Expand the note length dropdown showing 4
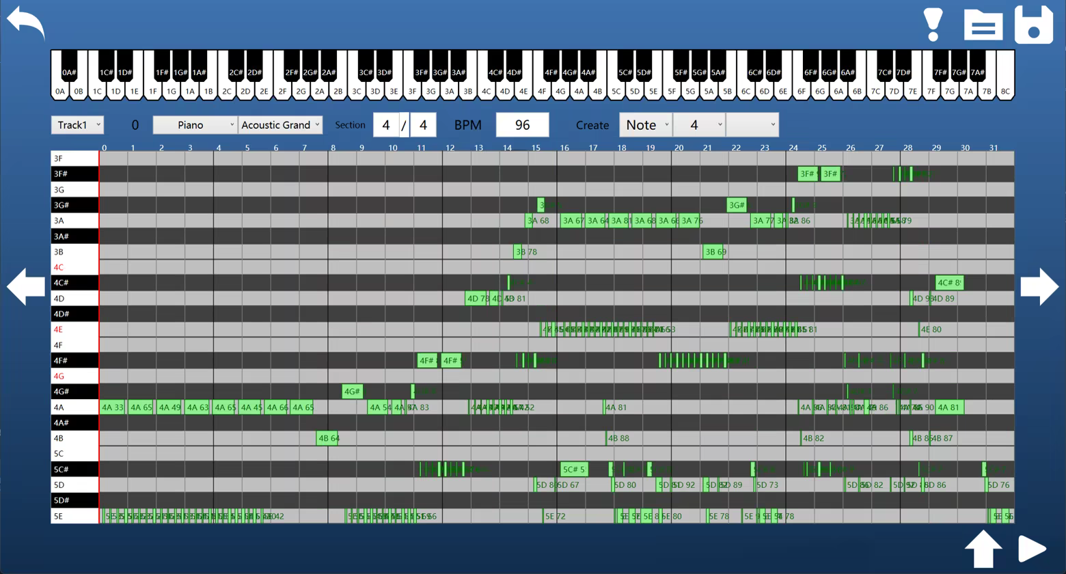 tap(698, 125)
